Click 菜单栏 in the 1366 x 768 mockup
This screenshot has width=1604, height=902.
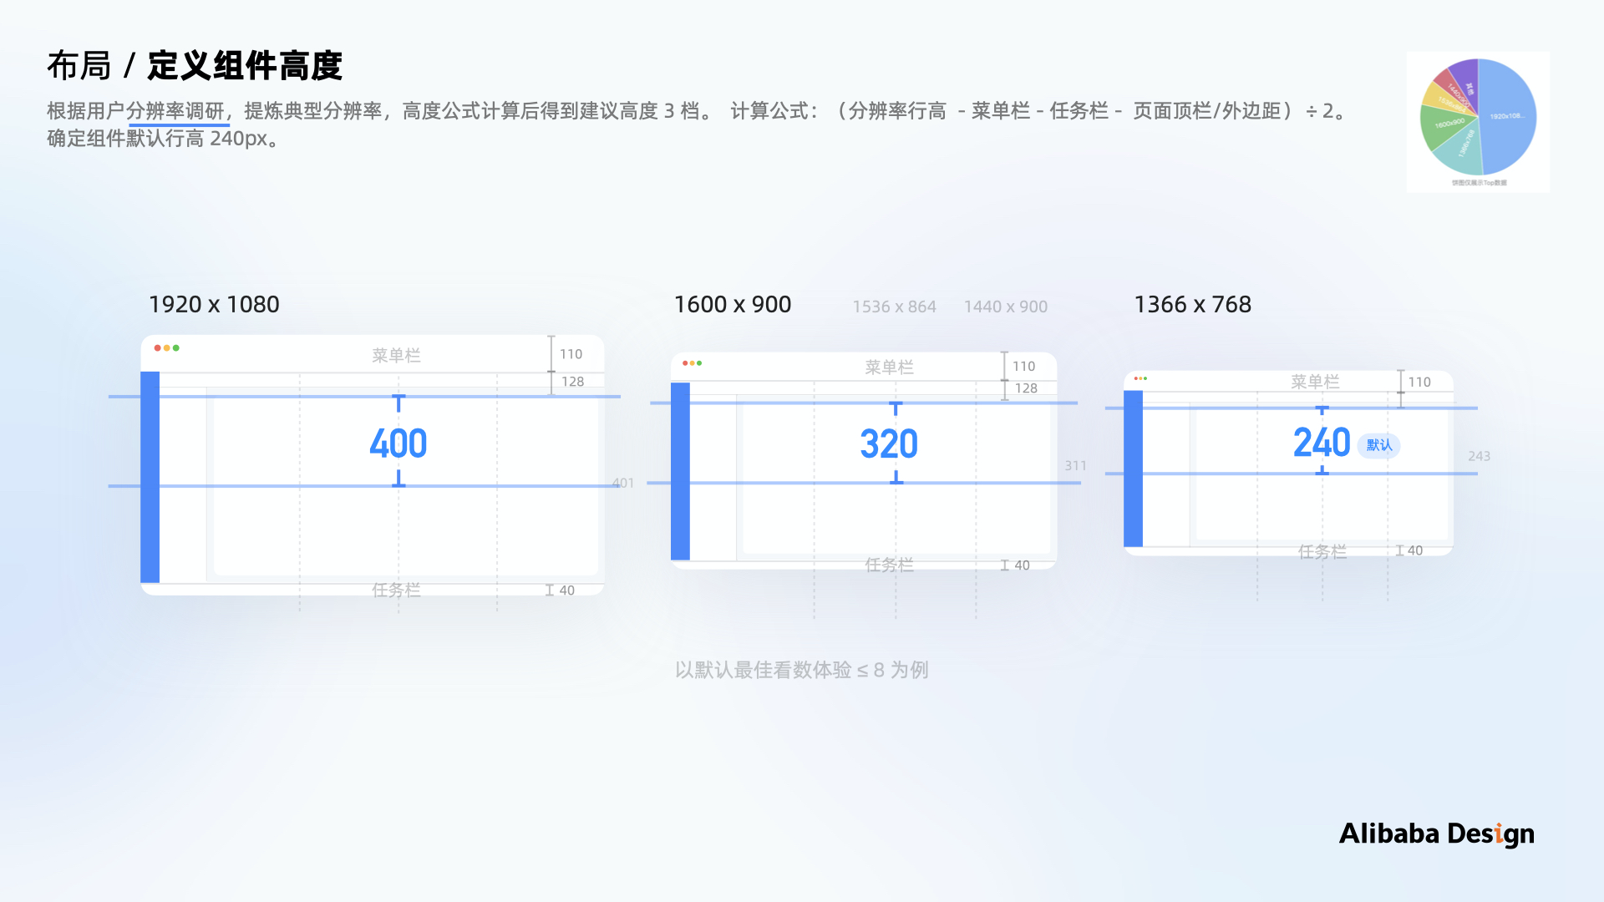click(x=1315, y=382)
